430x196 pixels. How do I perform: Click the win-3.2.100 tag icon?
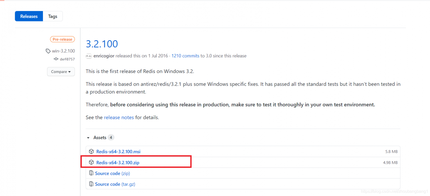(48, 51)
